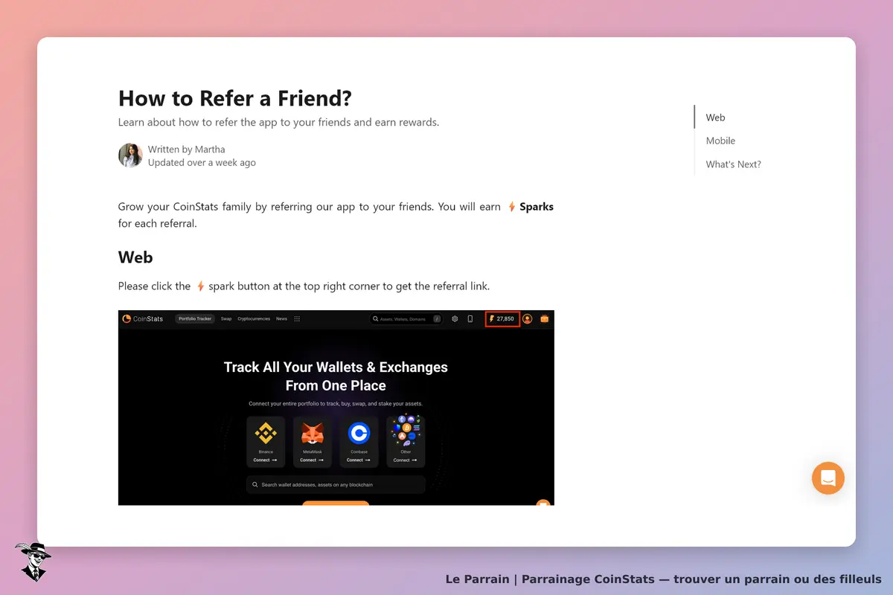Select Swap menu item in embedded screenshot
The width and height of the screenshot is (893, 595).
(x=226, y=319)
